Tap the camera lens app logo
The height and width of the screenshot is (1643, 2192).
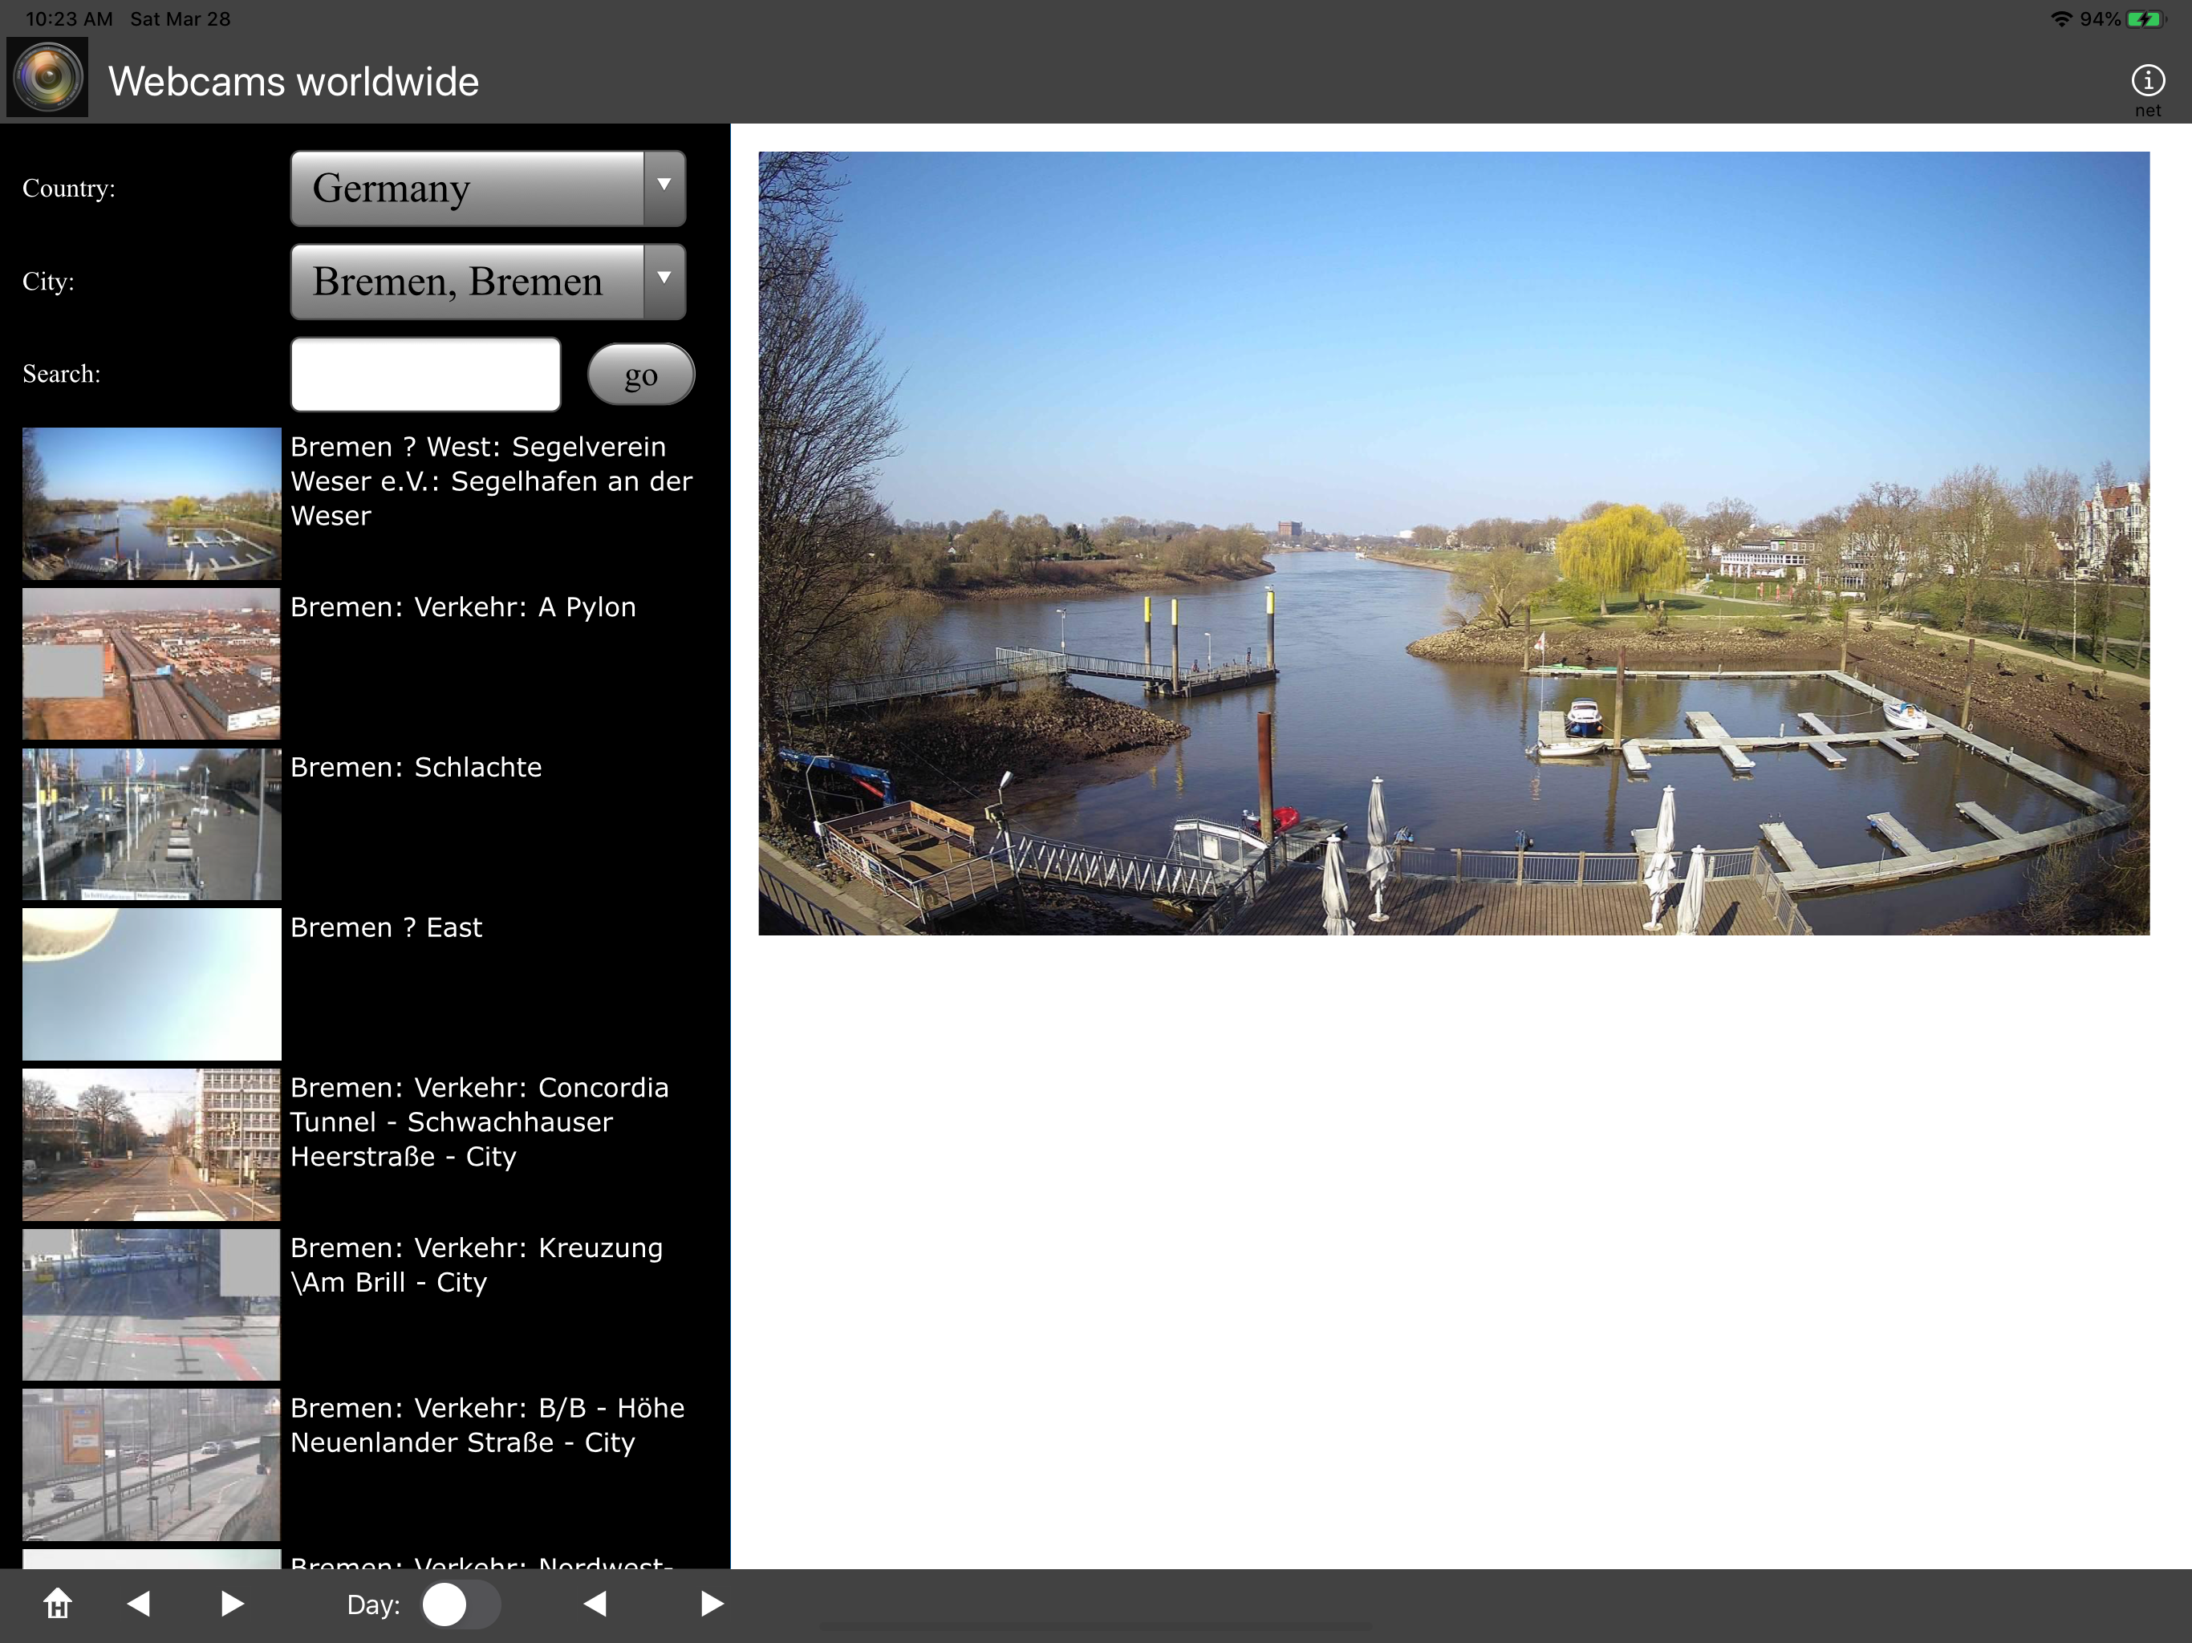[x=47, y=77]
